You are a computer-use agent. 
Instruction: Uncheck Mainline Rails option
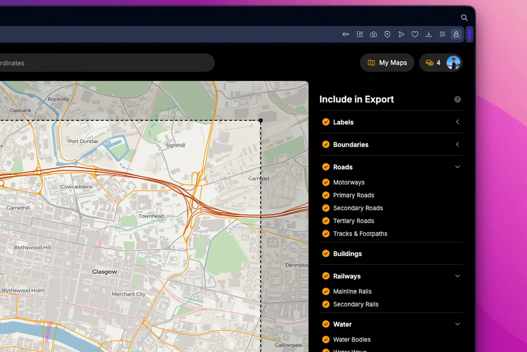point(326,291)
